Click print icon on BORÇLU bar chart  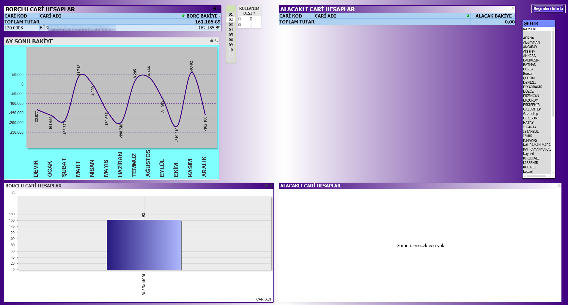[x=267, y=186]
